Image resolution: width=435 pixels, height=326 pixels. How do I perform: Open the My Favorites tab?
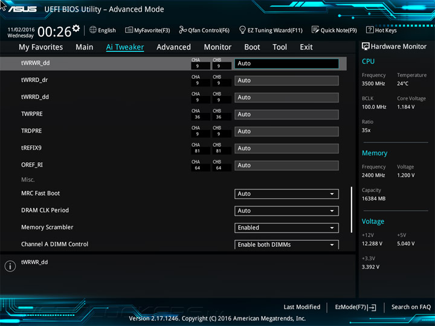click(x=41, y=47)
